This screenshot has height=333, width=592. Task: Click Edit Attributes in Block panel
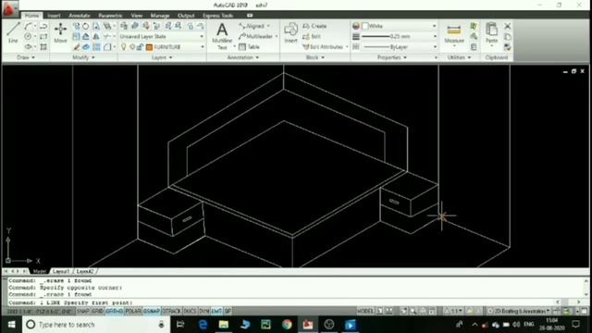[x=323, y=47]
